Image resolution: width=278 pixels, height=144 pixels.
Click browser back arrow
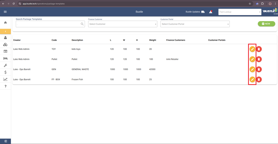pyautogui.click(x=3, y=4)
